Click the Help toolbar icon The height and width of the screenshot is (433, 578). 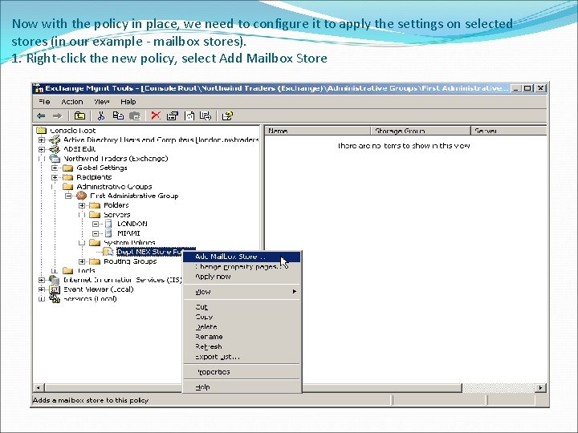click(227, 116)
